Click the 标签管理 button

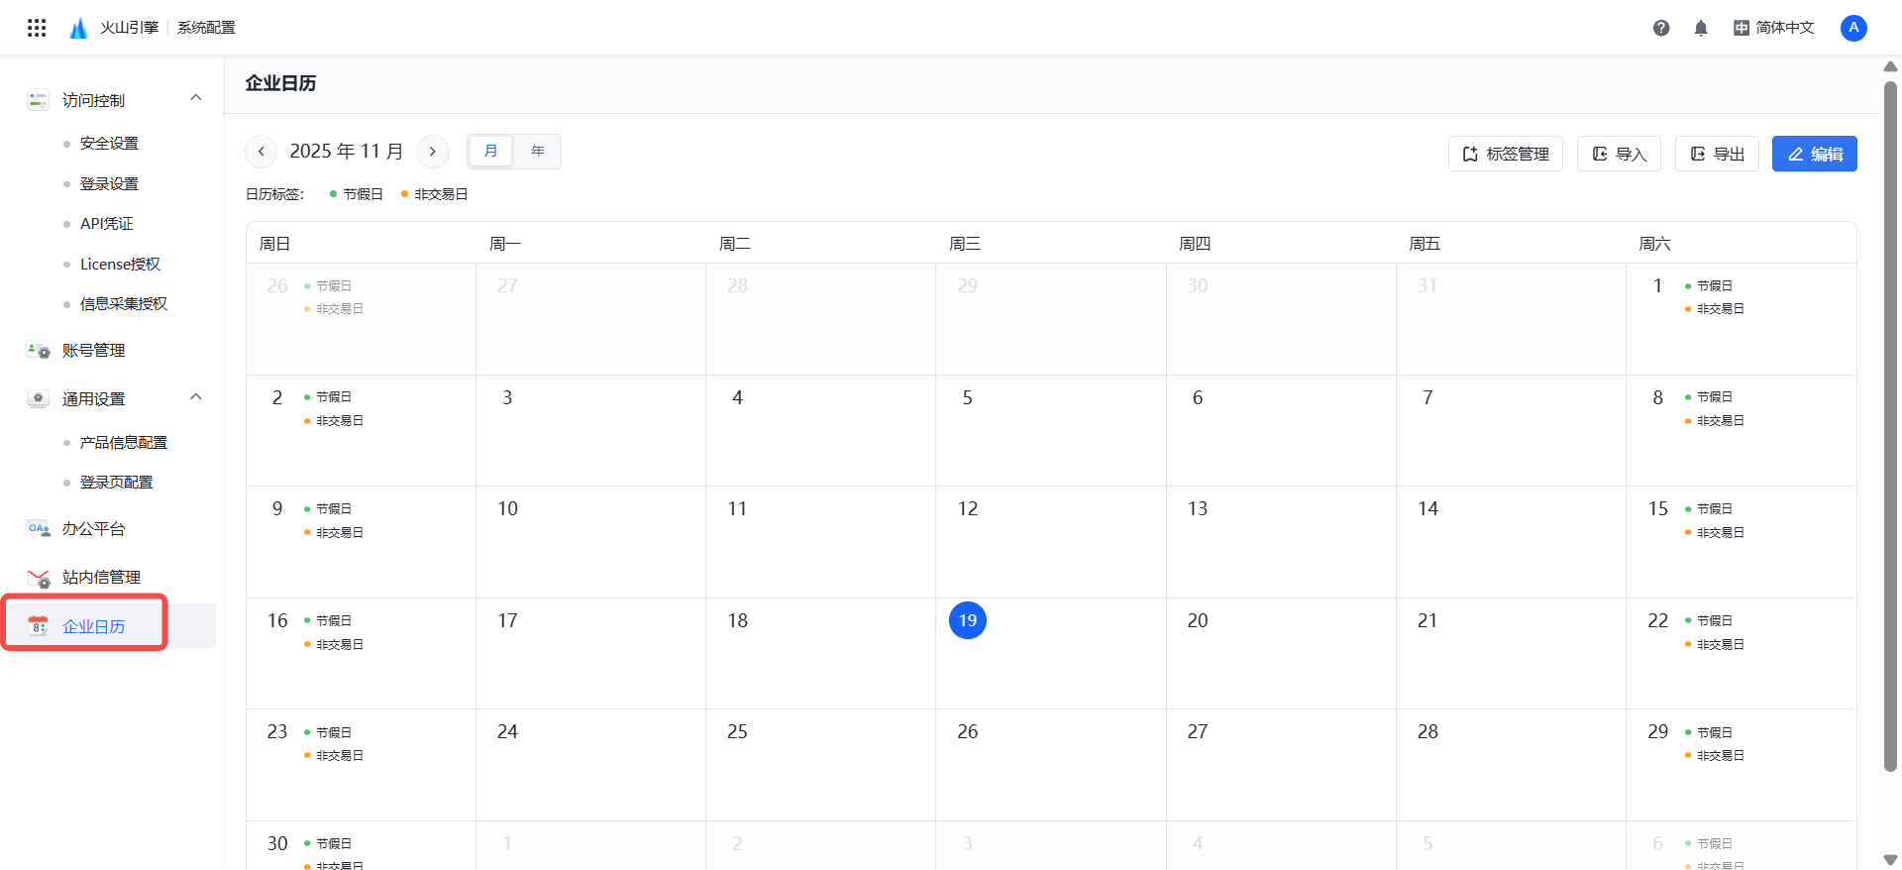(1505, 154)
